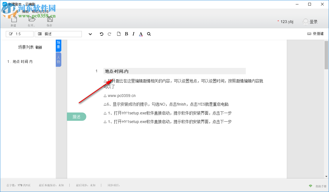Open the 描述 paragraph type dropdown
This screenshot has width=329, height=192.
click(58, 34)
